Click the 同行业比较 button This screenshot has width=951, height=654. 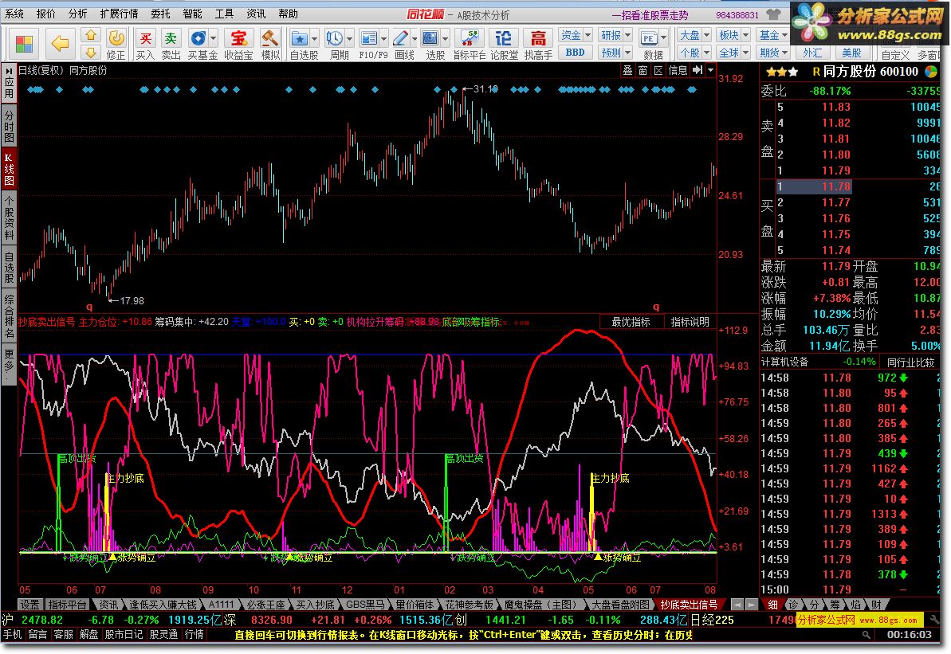coord(910,362)
